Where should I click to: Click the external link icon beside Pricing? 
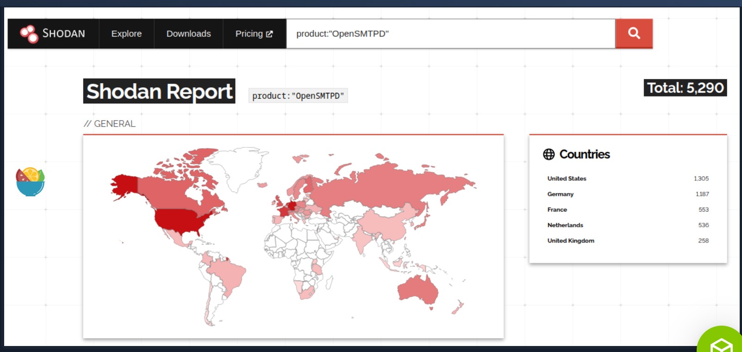tap(269, 34)
